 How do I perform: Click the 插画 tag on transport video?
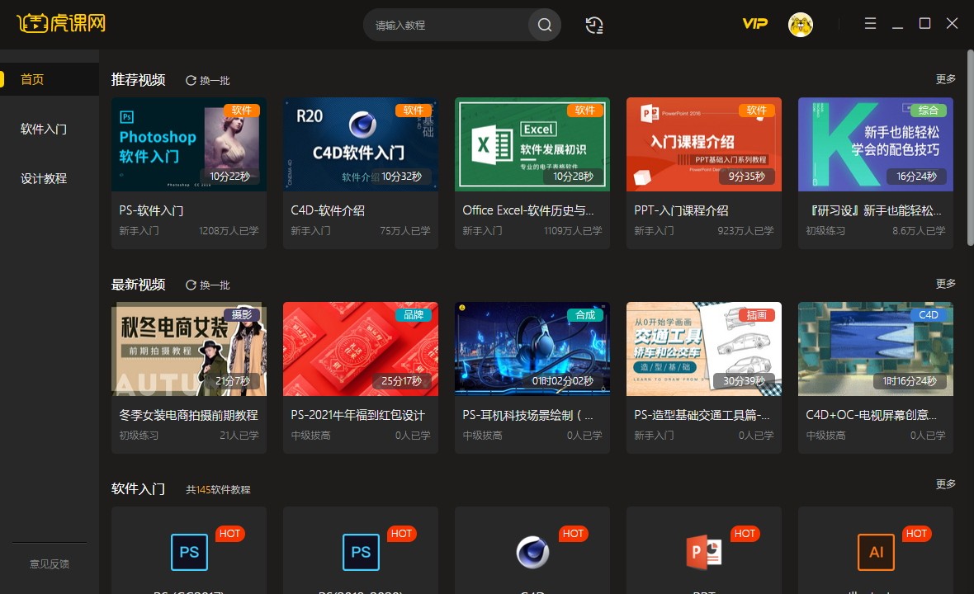pos(757,314)
